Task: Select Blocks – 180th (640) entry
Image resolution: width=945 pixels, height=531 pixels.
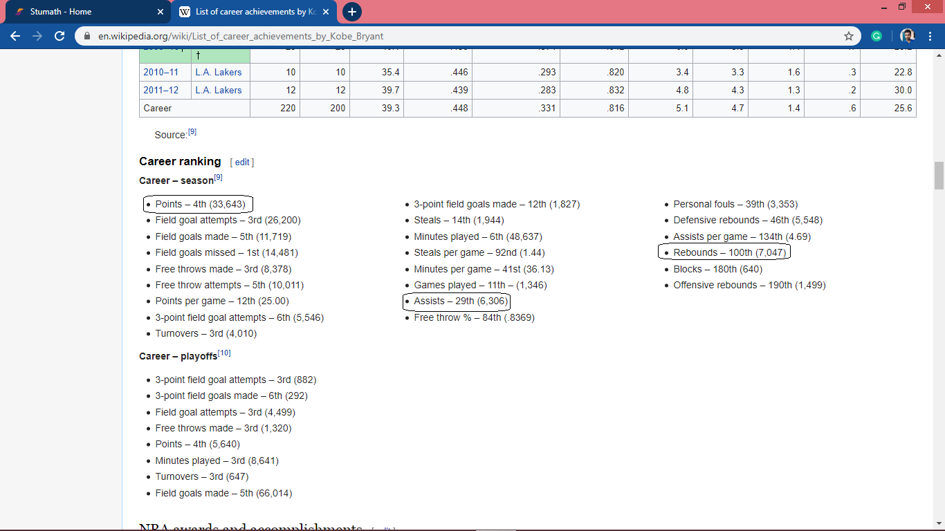Action: pyautogui.click(x=717, y=269)
